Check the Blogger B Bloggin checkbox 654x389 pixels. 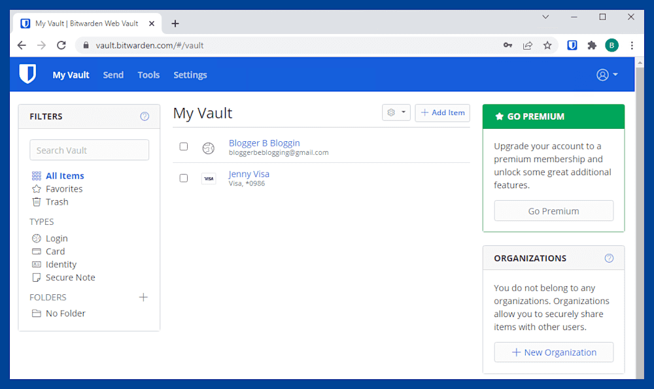pos(184,146)
